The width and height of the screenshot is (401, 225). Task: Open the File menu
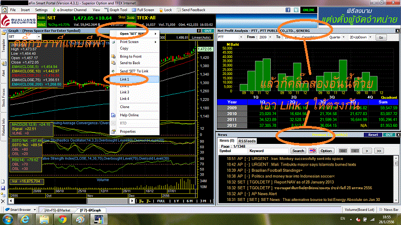point(13,10)
